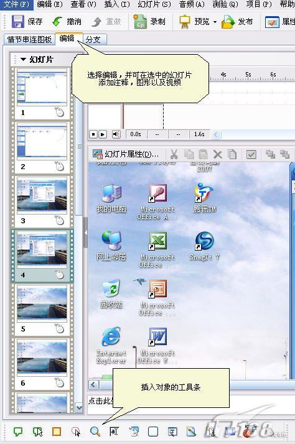The width and height of the screenshot is (295, 444).
Task: Start recording with 录制
Action: (x=149, y=22)
